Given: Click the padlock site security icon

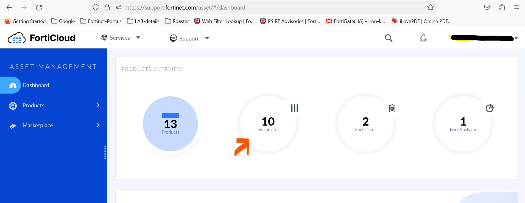Looking at the screenshot, I should 107,7.
